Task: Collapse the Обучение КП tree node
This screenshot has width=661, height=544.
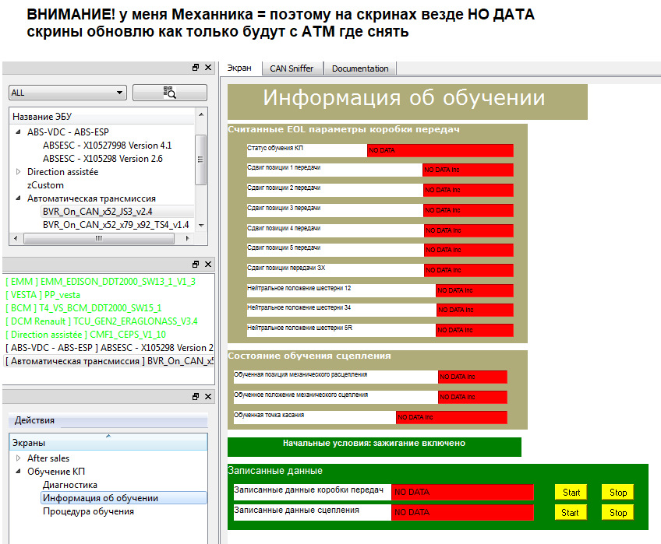Action: [x=19, y=472]
